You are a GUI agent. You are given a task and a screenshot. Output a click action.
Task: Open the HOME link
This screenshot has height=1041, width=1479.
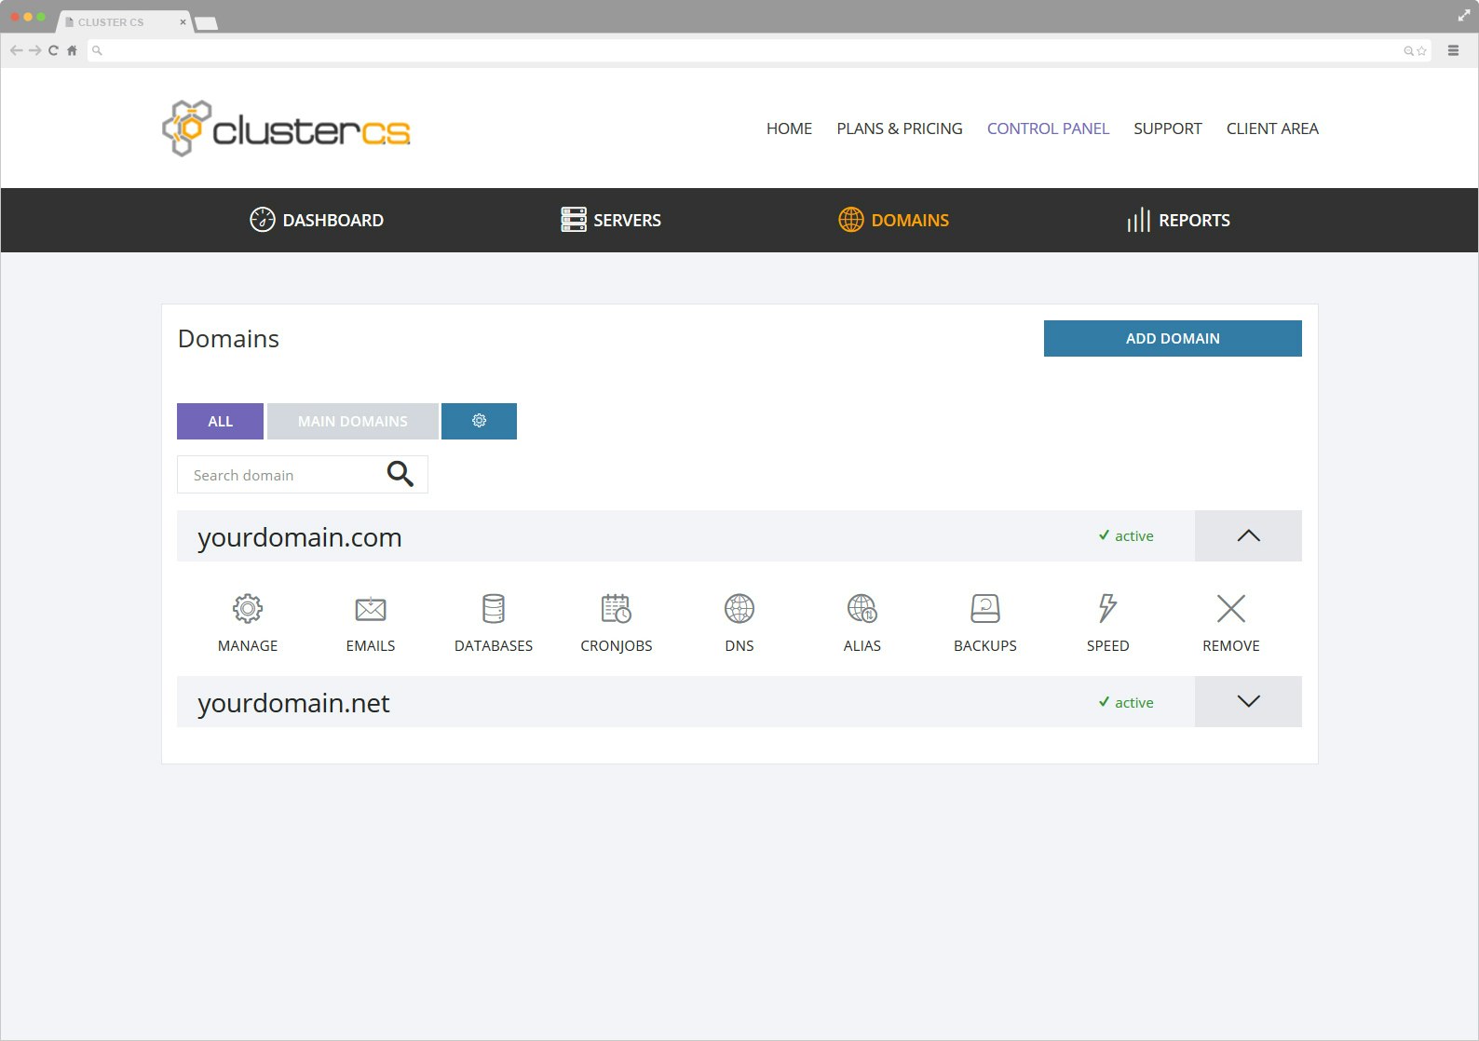(789, 128)
